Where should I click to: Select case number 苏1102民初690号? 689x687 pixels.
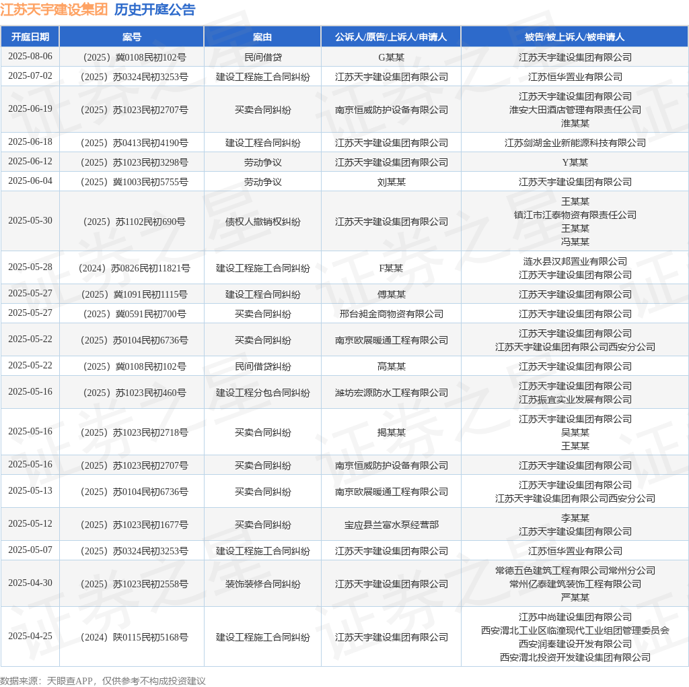(135, 222)
